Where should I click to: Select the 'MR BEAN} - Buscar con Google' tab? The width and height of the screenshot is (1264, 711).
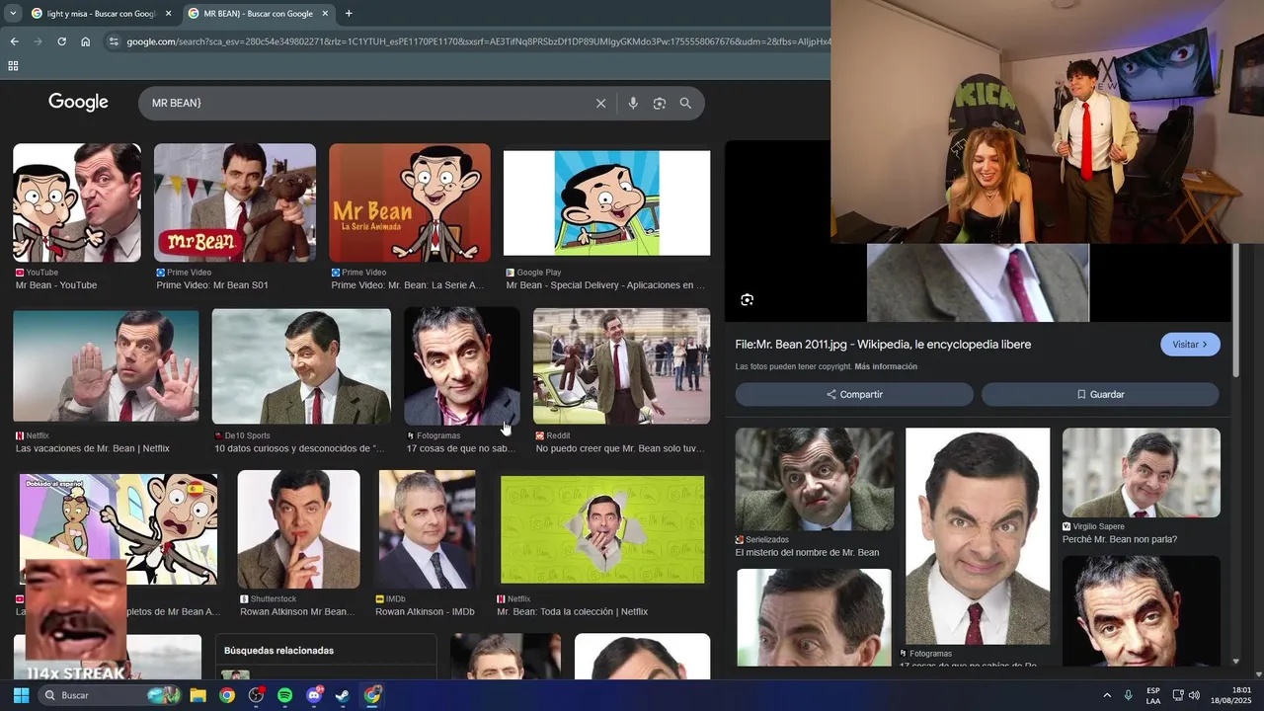[258, 14]
